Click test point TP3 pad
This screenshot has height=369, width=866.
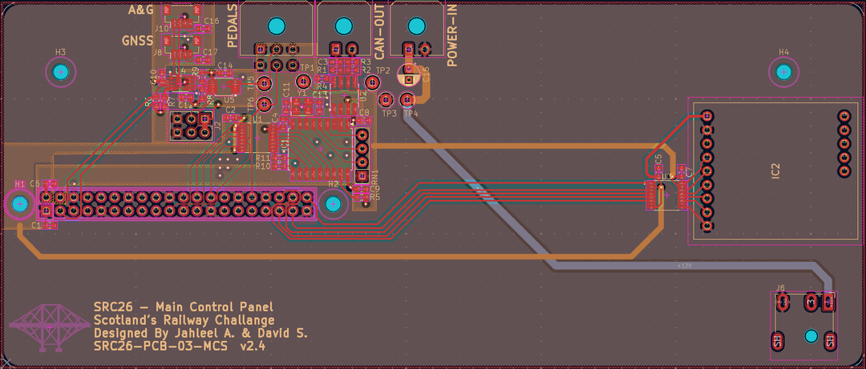(386, 100)
